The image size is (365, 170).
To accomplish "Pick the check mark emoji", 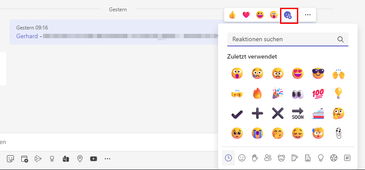I will (237, 114).
